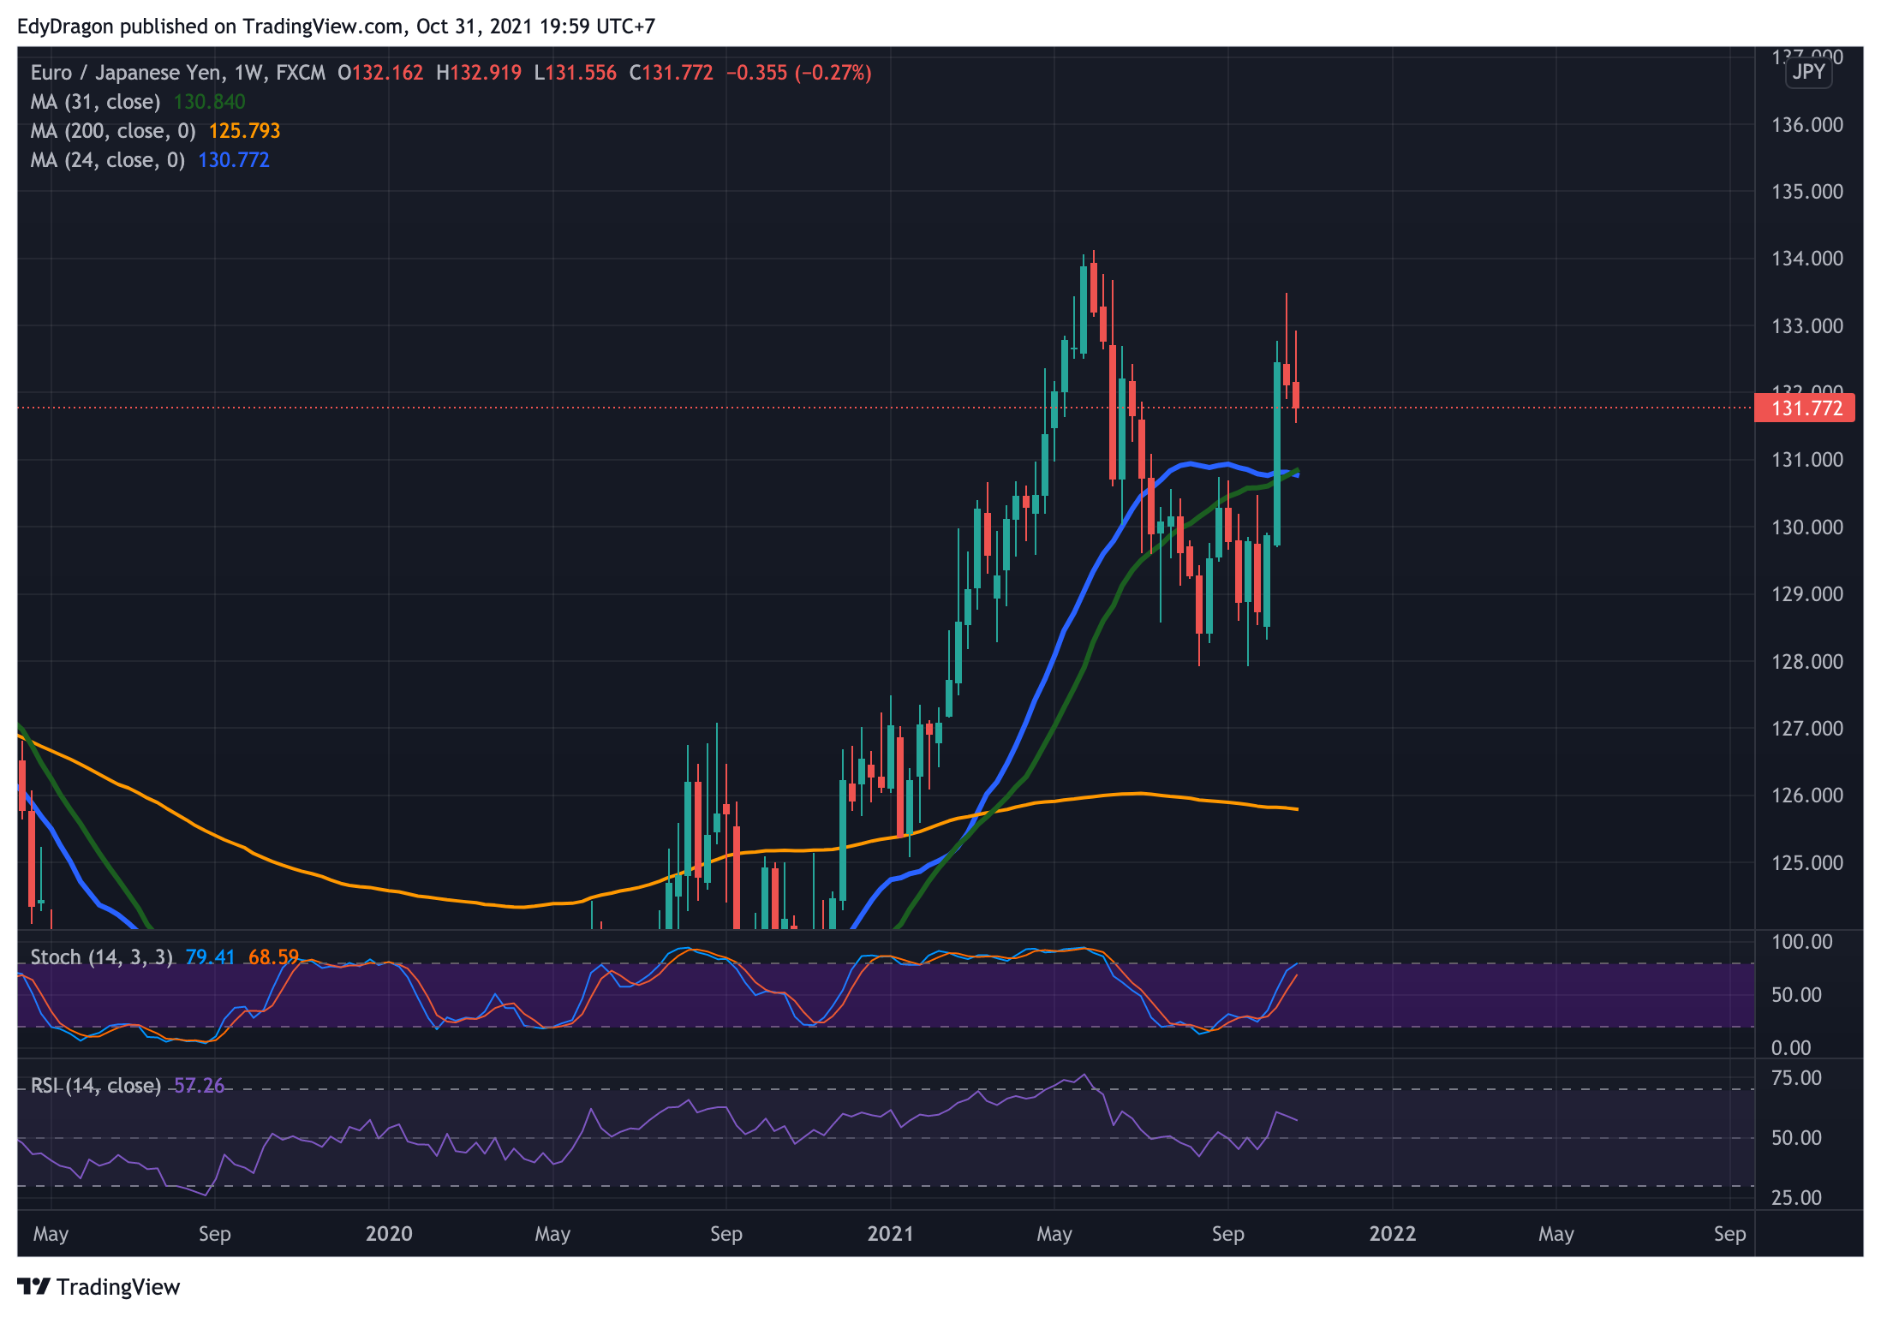
Task: Click 128.000 on the price scale
Action: tap(1807, 662)
